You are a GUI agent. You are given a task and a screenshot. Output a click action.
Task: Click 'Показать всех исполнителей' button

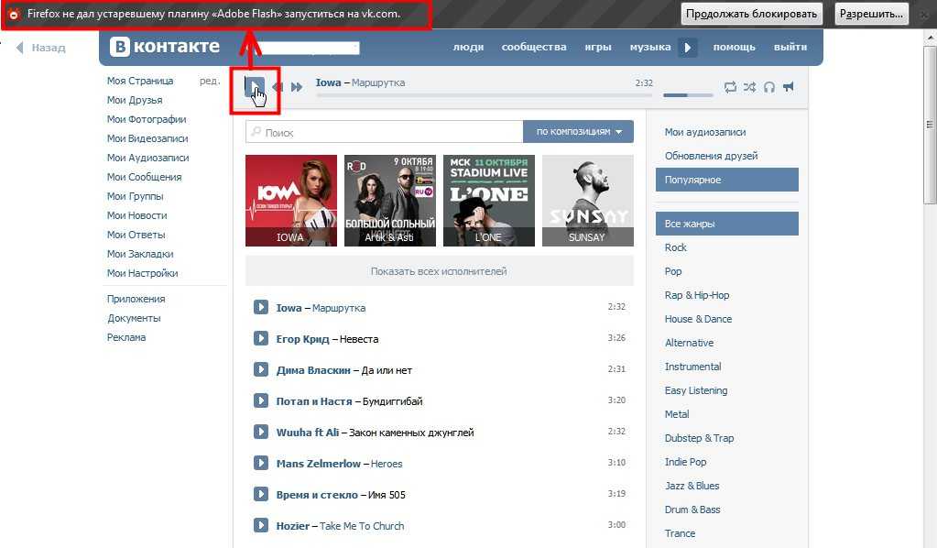[440, 271]
